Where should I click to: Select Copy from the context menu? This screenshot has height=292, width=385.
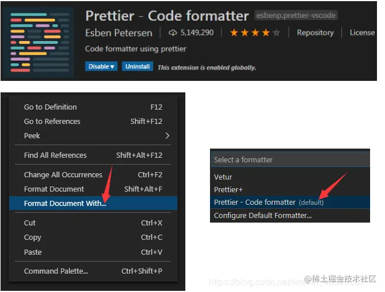point(93,238)
